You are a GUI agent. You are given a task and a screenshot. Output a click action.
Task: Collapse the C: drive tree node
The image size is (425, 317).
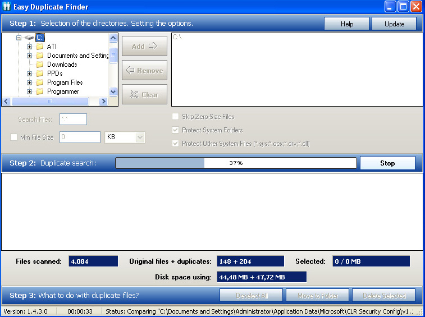(19, 38)
